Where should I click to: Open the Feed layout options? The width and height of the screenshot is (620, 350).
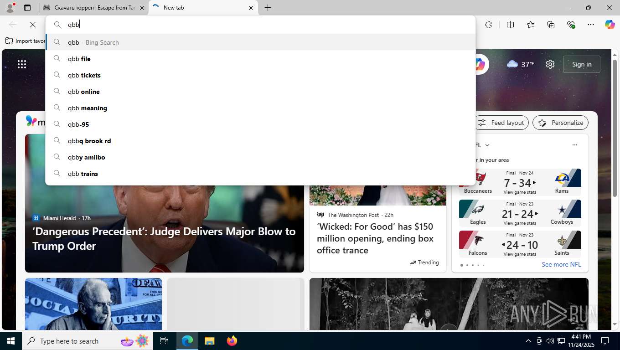pos(502,123)
